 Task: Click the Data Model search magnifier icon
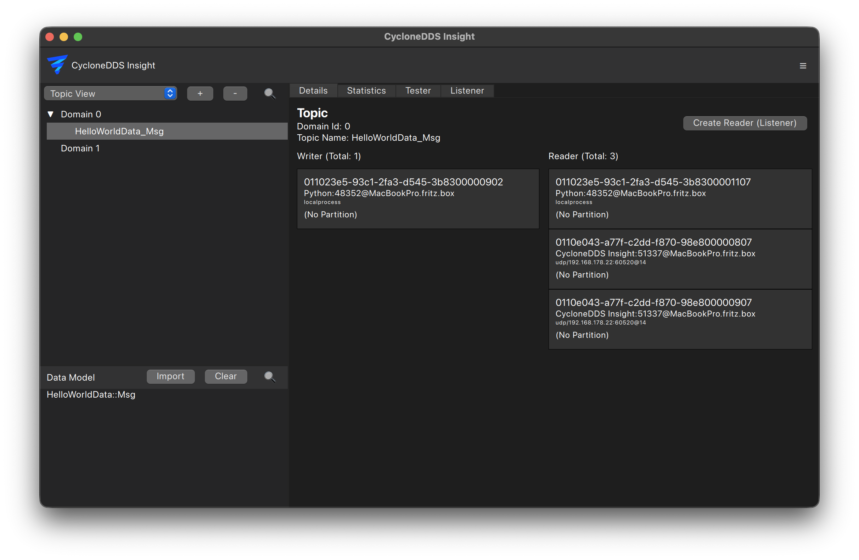(x=269, y=377)
